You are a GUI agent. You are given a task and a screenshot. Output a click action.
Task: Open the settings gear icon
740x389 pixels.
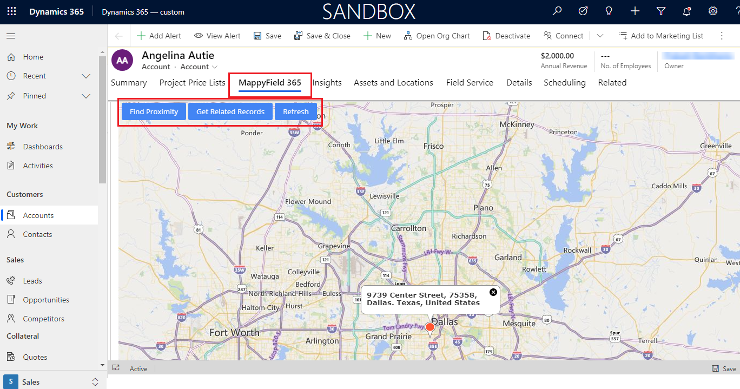point(713,11)
